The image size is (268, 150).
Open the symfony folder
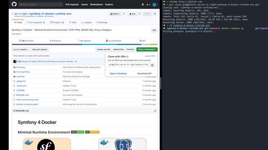click(x=21, y=77)
